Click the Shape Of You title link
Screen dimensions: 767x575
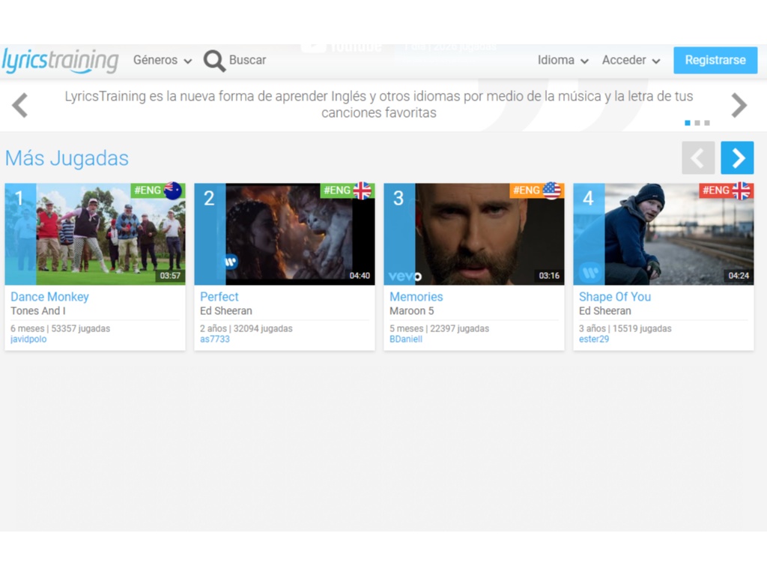(615, 297)
